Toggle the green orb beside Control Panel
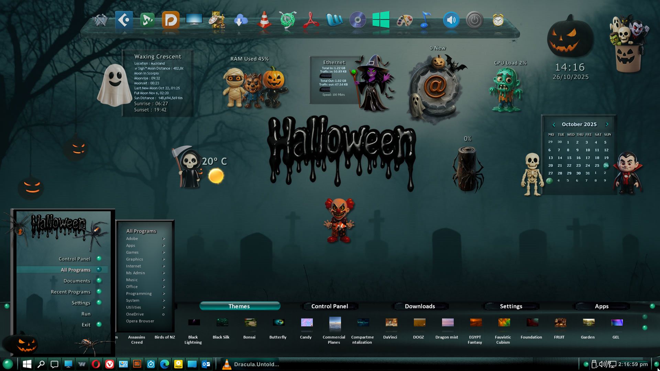 [x=99, y=258]
